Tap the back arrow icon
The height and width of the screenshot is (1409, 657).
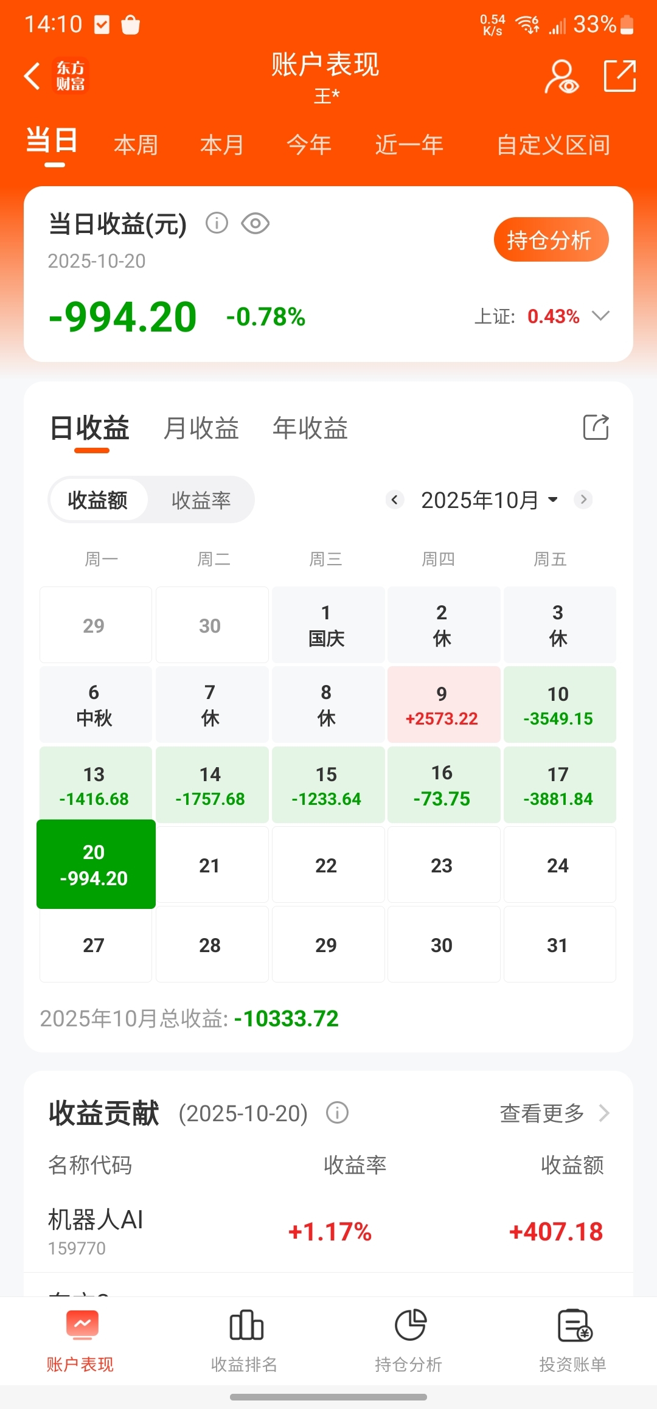click(x=32, y=76)
